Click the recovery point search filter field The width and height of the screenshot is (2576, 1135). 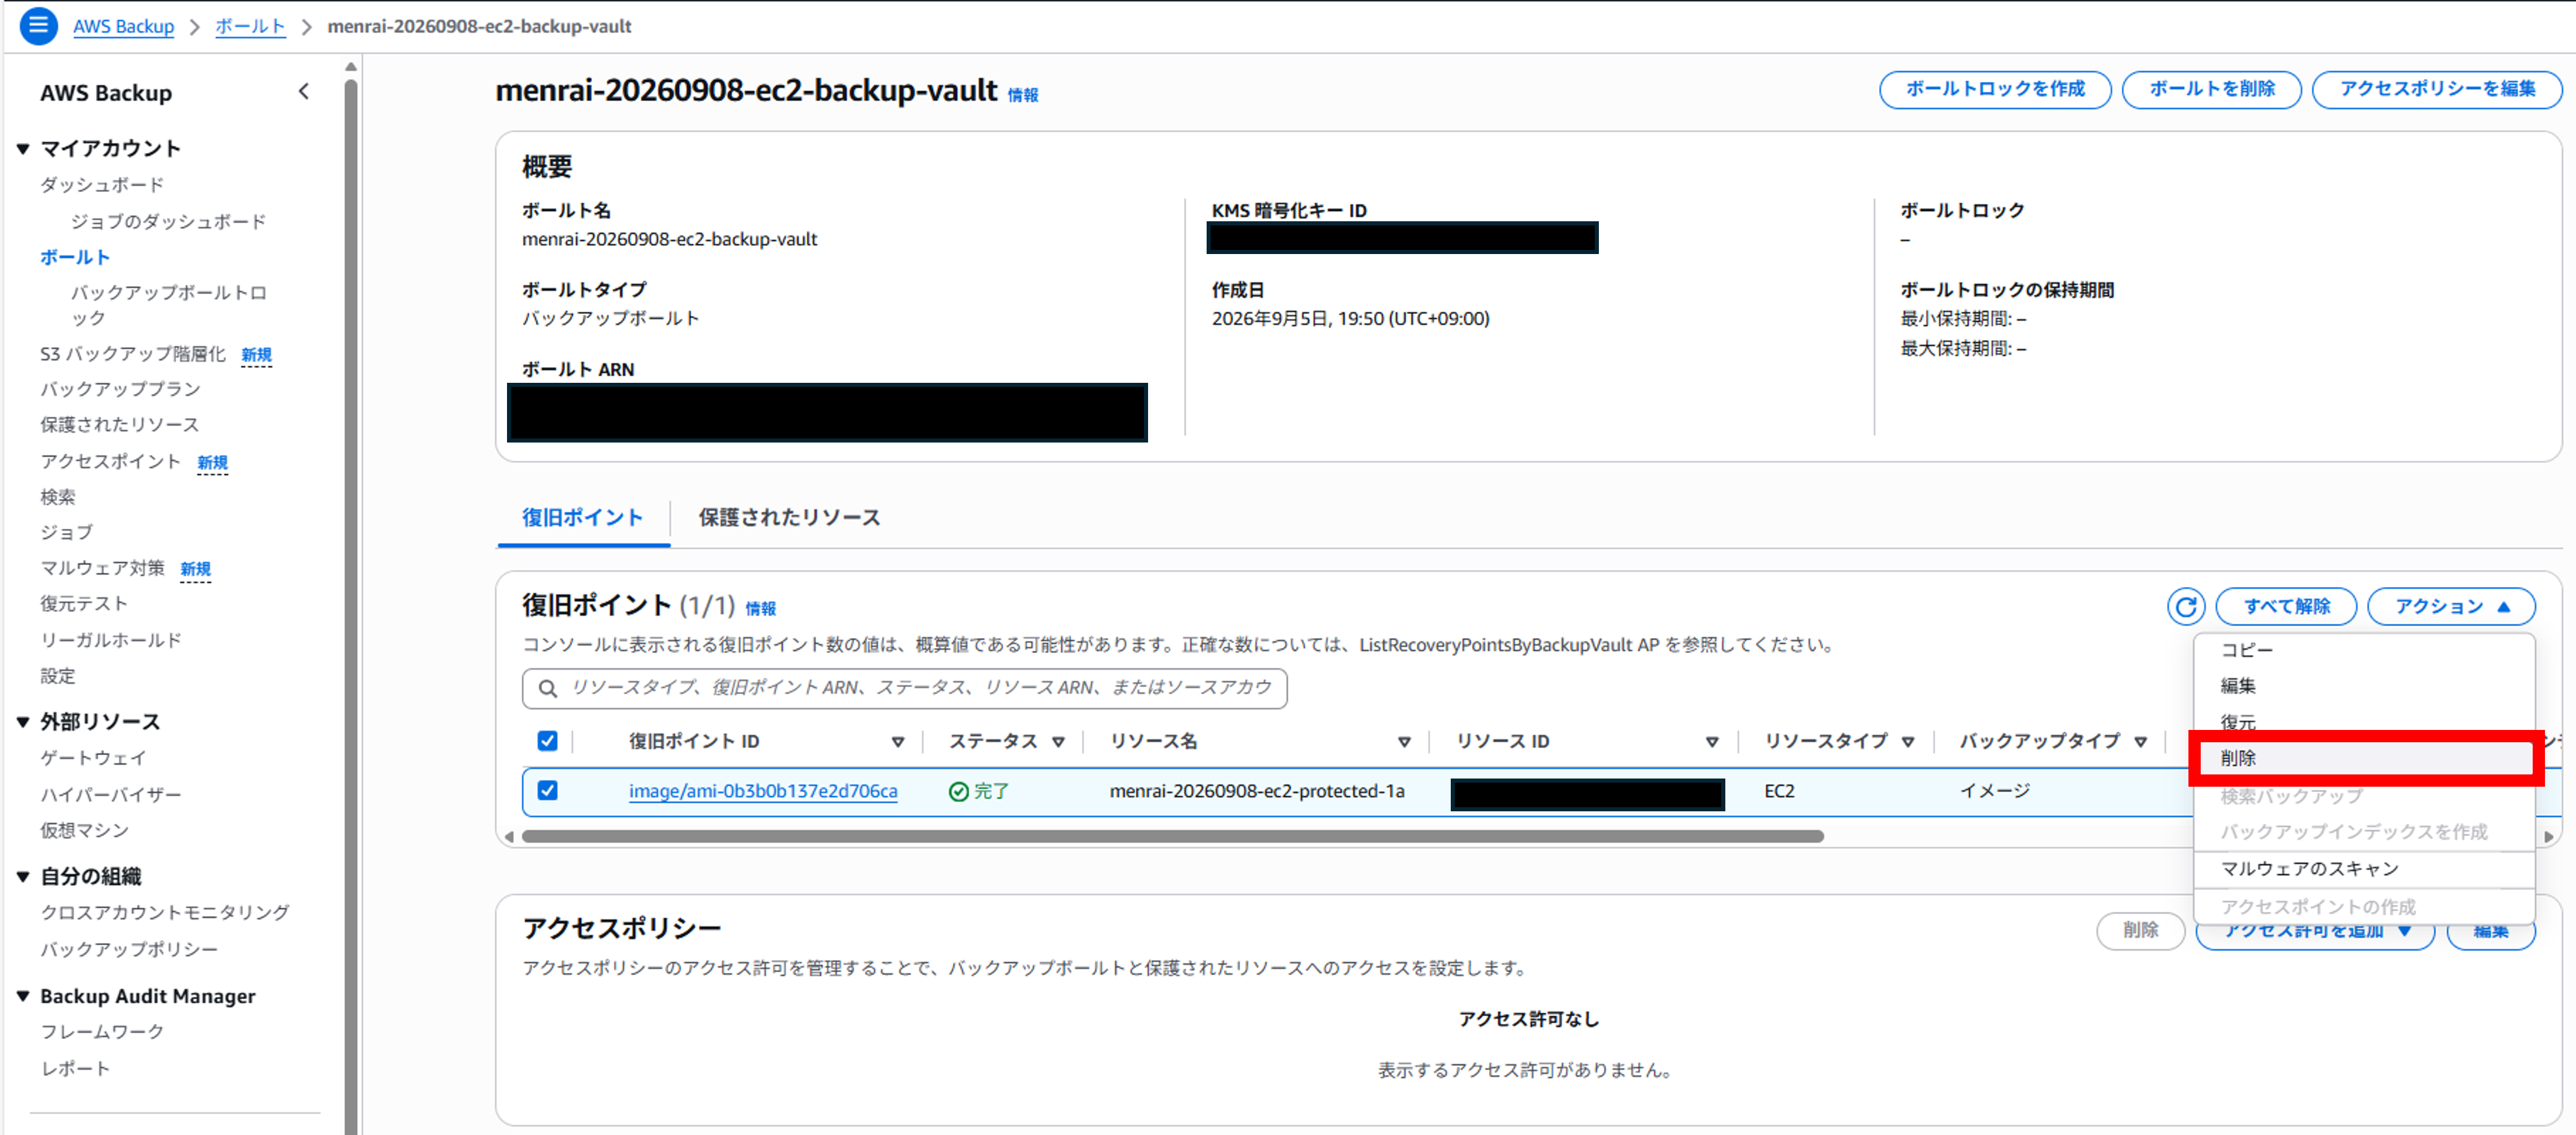tap(904, 688)
